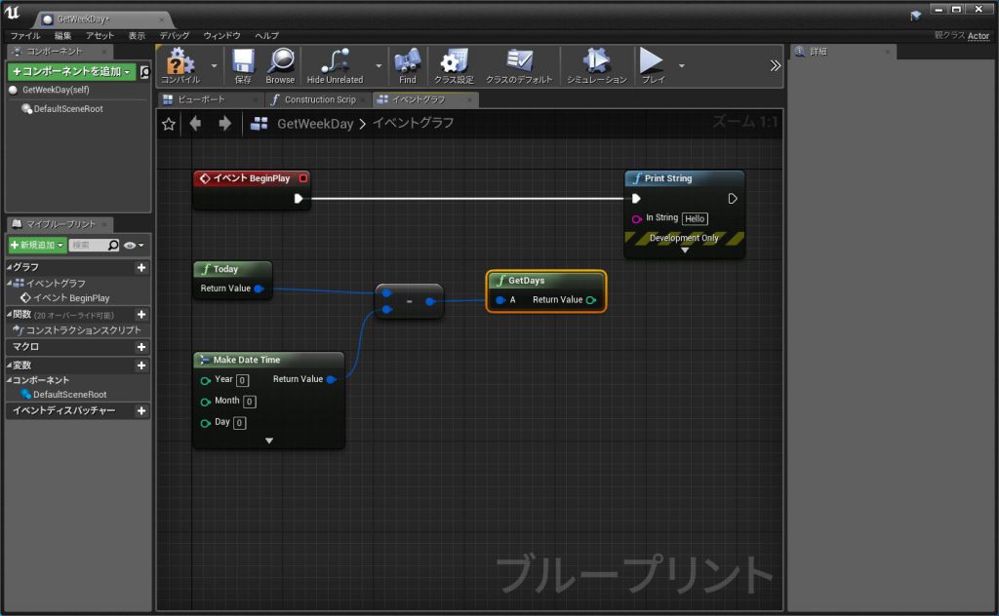Select GetWeekDay(self) in components list

click(x=56, y=90)
